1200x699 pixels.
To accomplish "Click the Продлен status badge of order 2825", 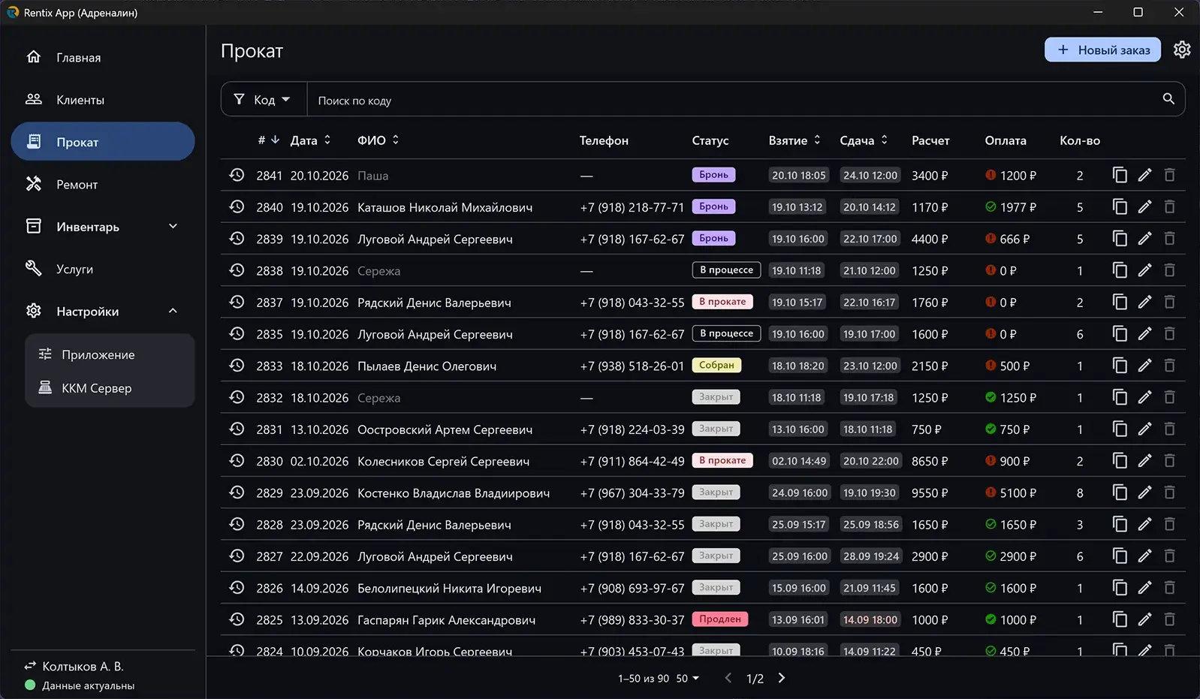I will 720,619.
